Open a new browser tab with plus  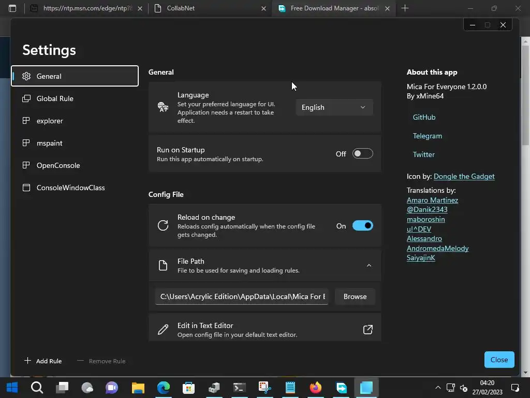pos(405,8)
